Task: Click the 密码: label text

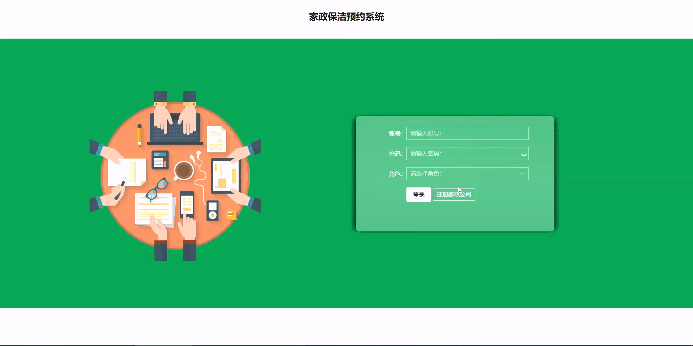Action: (x=396, y=154)
